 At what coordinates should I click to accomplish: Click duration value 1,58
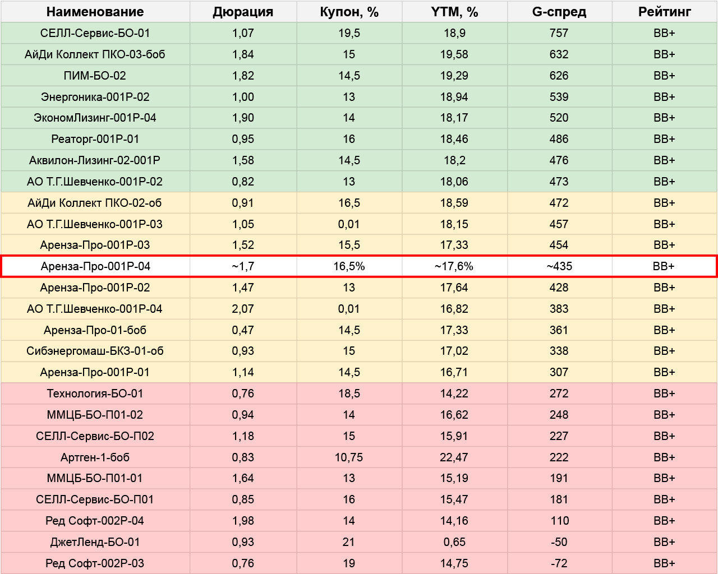(x=243, y=160)
